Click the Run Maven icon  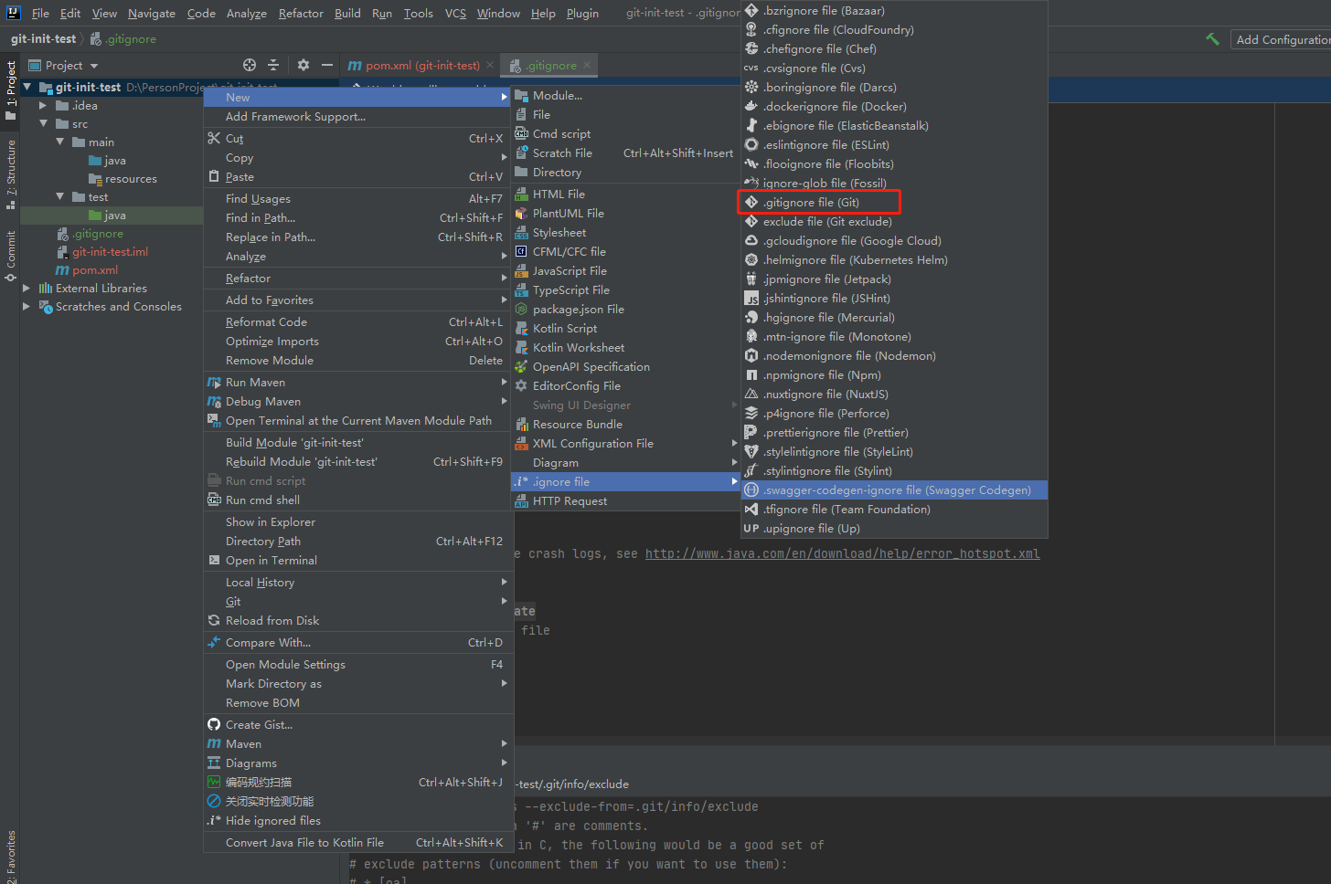214,382
